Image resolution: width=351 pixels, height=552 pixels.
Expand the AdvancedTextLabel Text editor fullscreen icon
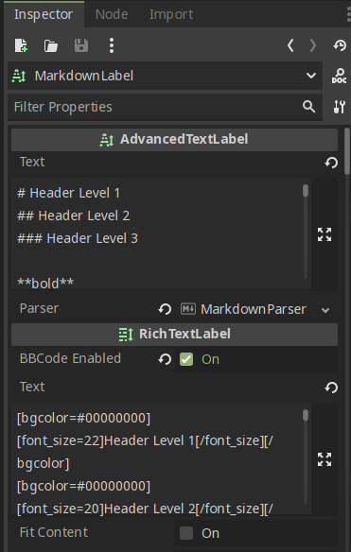pyautogui.click(x=325, y=234)
